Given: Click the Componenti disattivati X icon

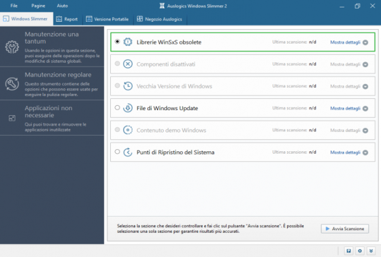Looking at the screenshot, I should (128, 64).
